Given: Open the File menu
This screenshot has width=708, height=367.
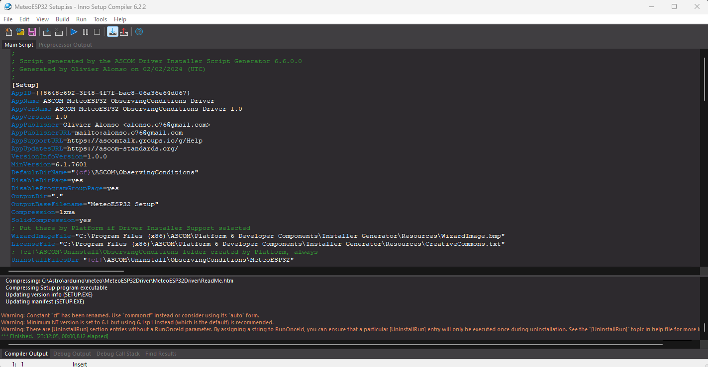Looking at the screenshot, I should click(x=8, y=19).
